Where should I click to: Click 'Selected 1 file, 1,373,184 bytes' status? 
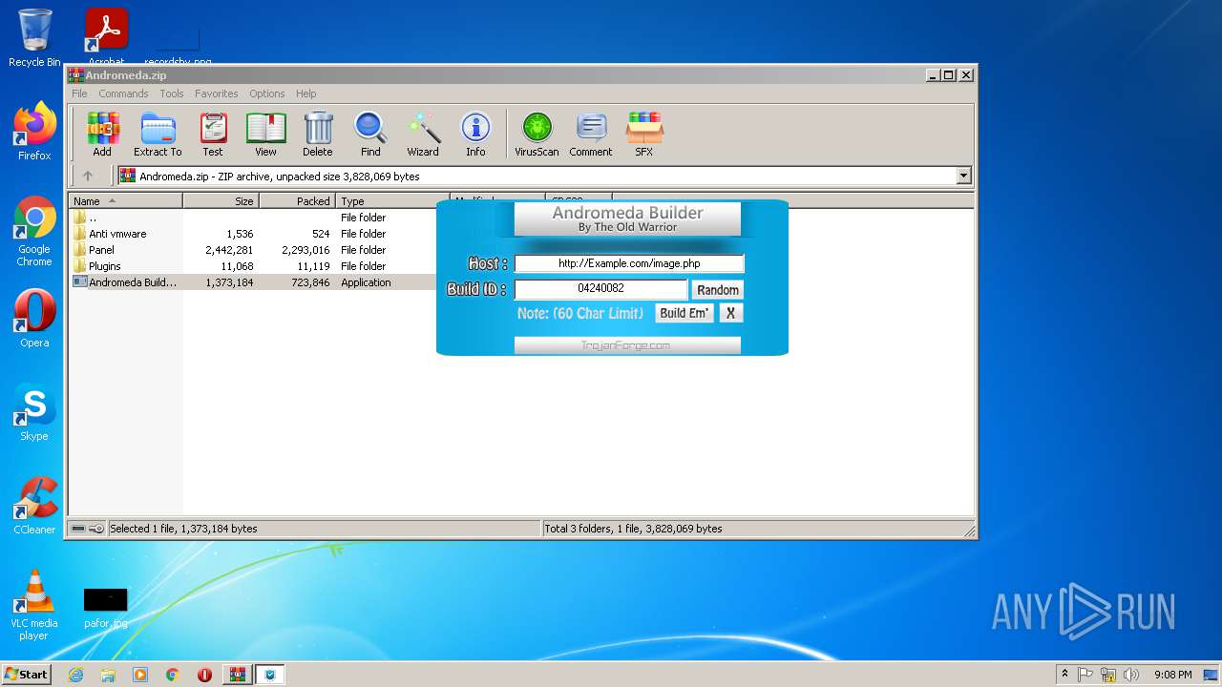tap(183, 529)
